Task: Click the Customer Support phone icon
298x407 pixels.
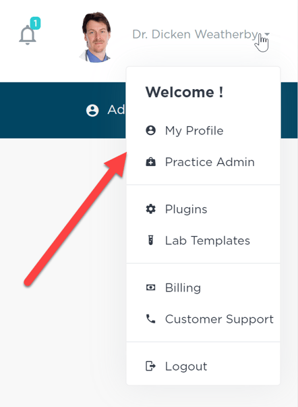Action: [x=151, y=319]
